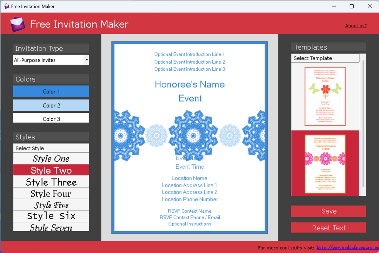Open the About us page
Image resolution: width=379 pixels, height=253 pixels.
356,26
